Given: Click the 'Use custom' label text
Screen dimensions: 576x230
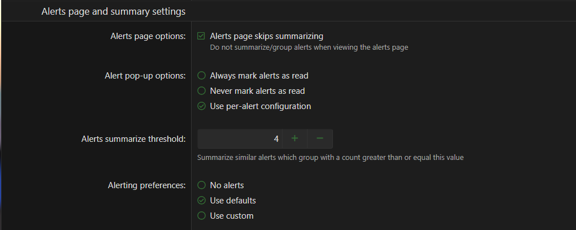Looking at the screenshot, I should pos(232,216).
